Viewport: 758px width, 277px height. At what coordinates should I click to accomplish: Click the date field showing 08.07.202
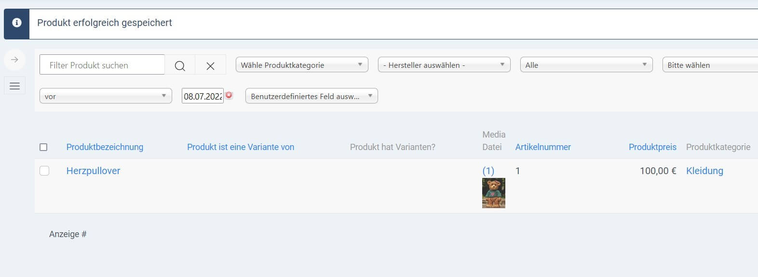pyautogui.click(x=203, y=96)
